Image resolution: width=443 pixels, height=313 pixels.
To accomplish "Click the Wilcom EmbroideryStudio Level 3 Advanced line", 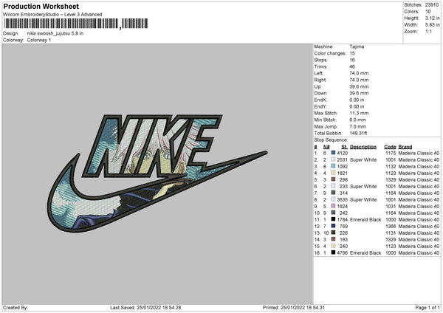I will (52, 15).
